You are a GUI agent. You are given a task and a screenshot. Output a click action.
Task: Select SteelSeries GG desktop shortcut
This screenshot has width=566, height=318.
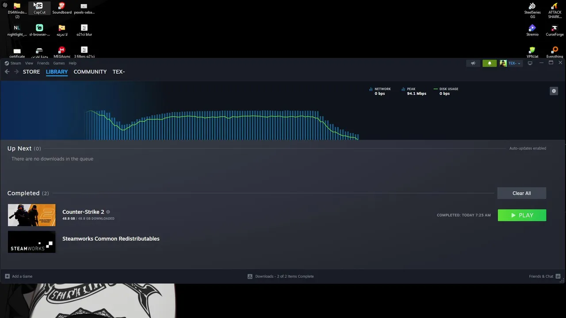pos(532,10)
